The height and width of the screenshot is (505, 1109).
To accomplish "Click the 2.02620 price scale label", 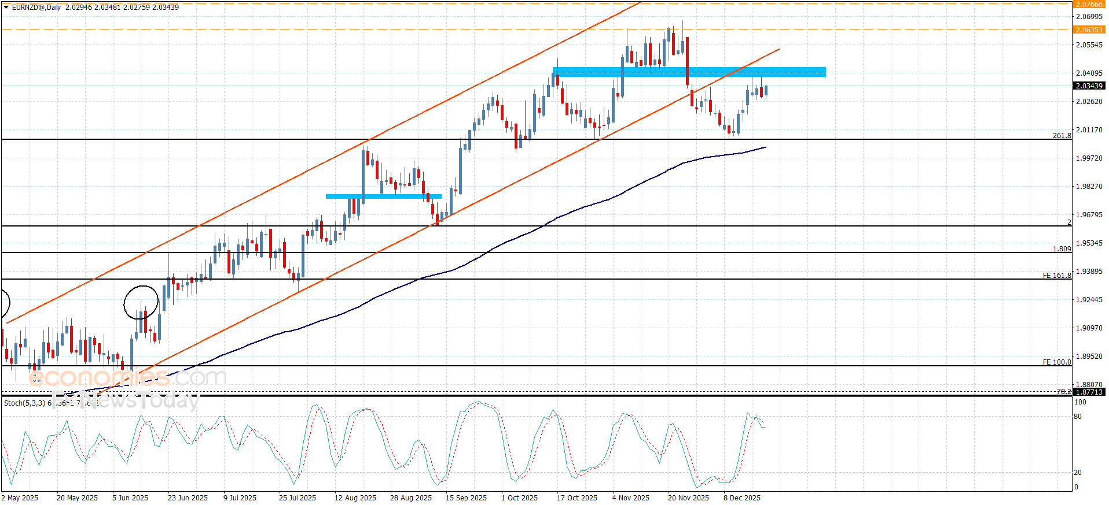I will coord(1089,102).
